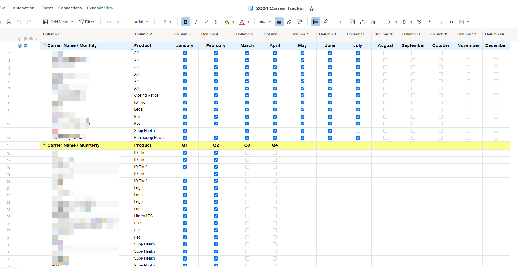Open the Connections menu
The height and width of the screenshot is (269, 518).
70,8
